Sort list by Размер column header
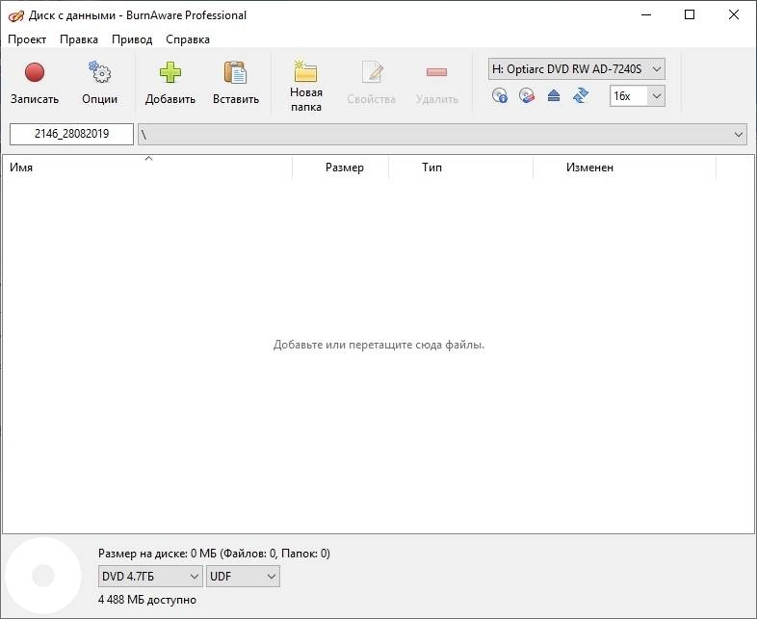 (x=340, y=168)
